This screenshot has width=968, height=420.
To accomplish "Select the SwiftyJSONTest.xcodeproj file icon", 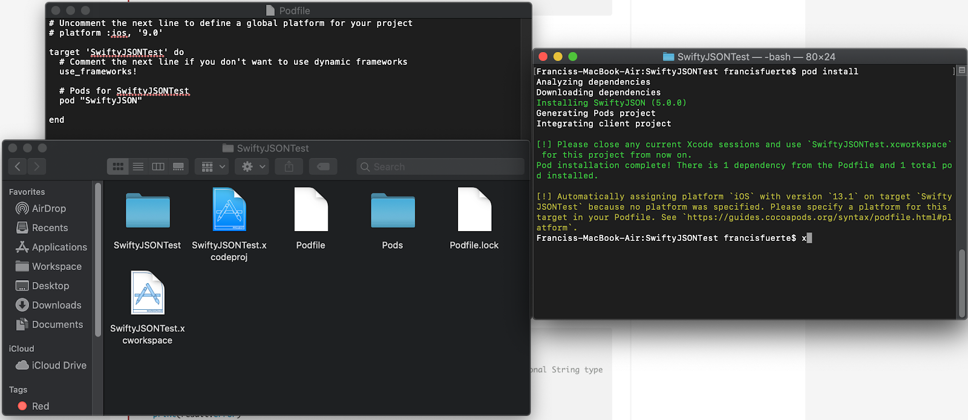I will click(x=229, y=209).
